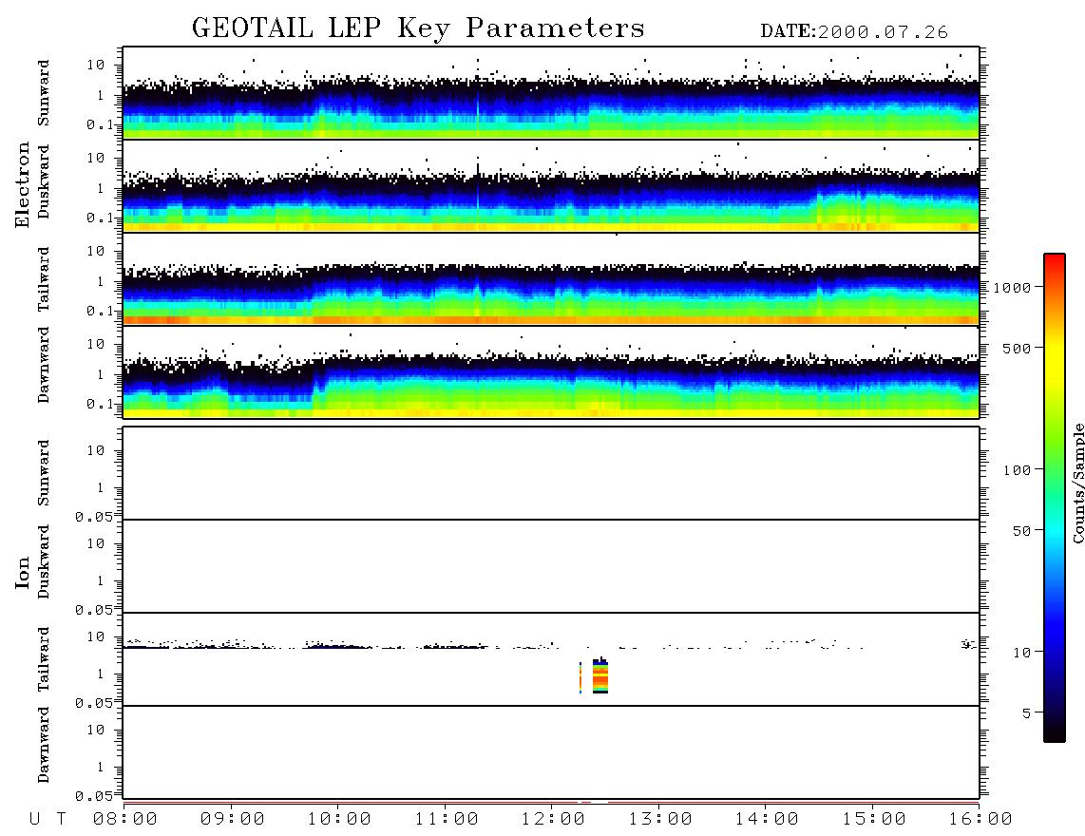This screenshot has height=836, width=1085.
Task: Click the Electron Duskward spectrogram panel
Action: (551, 186)
